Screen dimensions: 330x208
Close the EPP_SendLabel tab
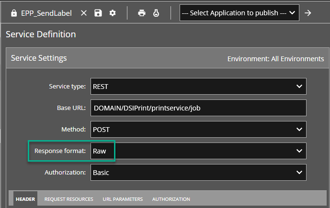84,13
